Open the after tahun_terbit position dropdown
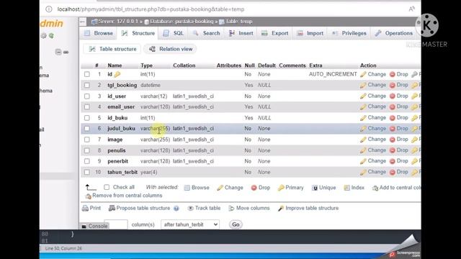The width and height of the screenshot is (461, 259). pyautogui.click(x=190, y=224)
